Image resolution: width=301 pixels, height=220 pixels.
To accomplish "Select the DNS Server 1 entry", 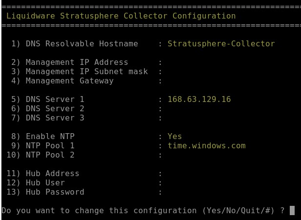I will tap(48, 100).
